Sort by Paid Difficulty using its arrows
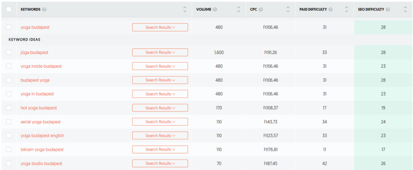 [x=346, y=10]
